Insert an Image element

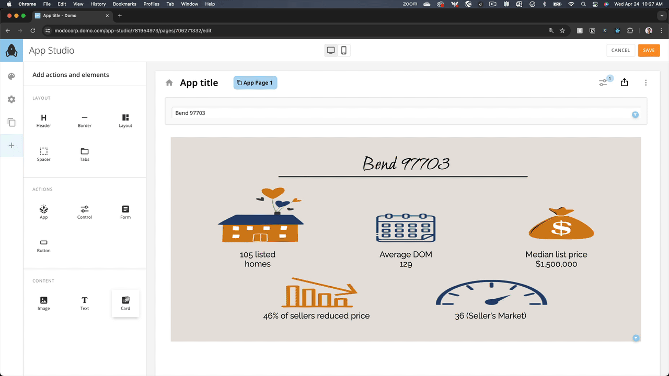(x=43, y=303)
